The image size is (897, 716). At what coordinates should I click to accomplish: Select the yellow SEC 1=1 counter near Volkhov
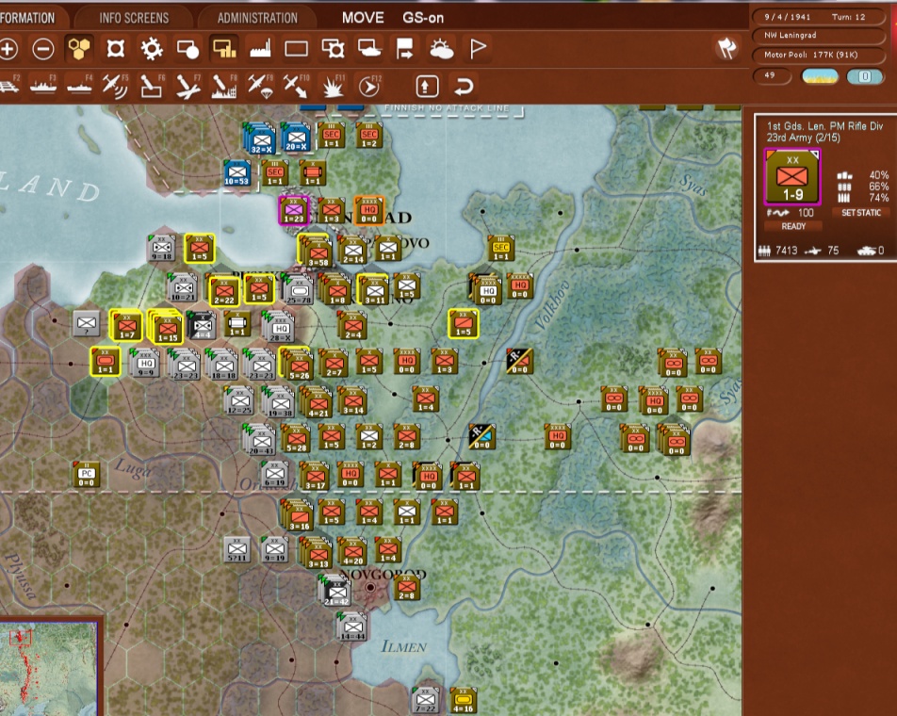(x=500, y=248)
